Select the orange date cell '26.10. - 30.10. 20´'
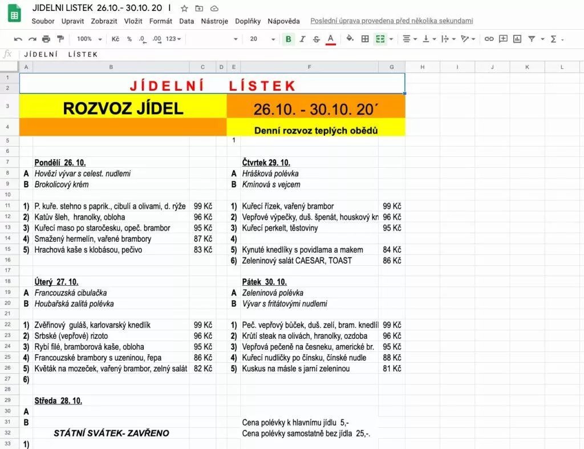 [x=316, y=106]
